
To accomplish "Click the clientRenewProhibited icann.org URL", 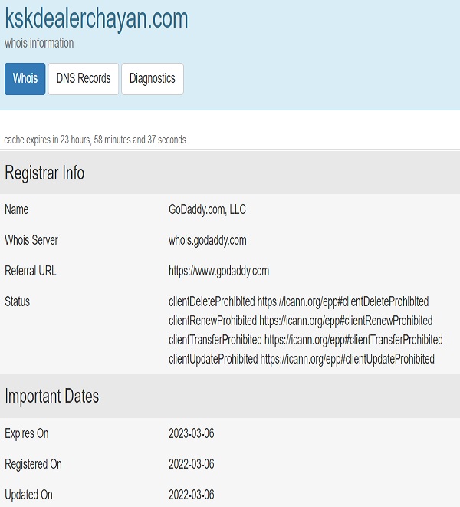I will [x=345, y=321].
